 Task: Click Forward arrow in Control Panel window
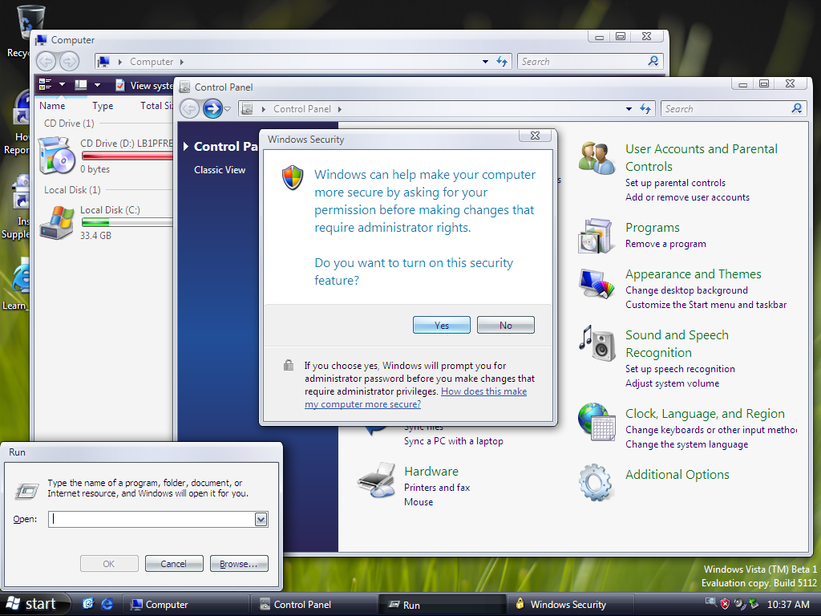(212, 109)
